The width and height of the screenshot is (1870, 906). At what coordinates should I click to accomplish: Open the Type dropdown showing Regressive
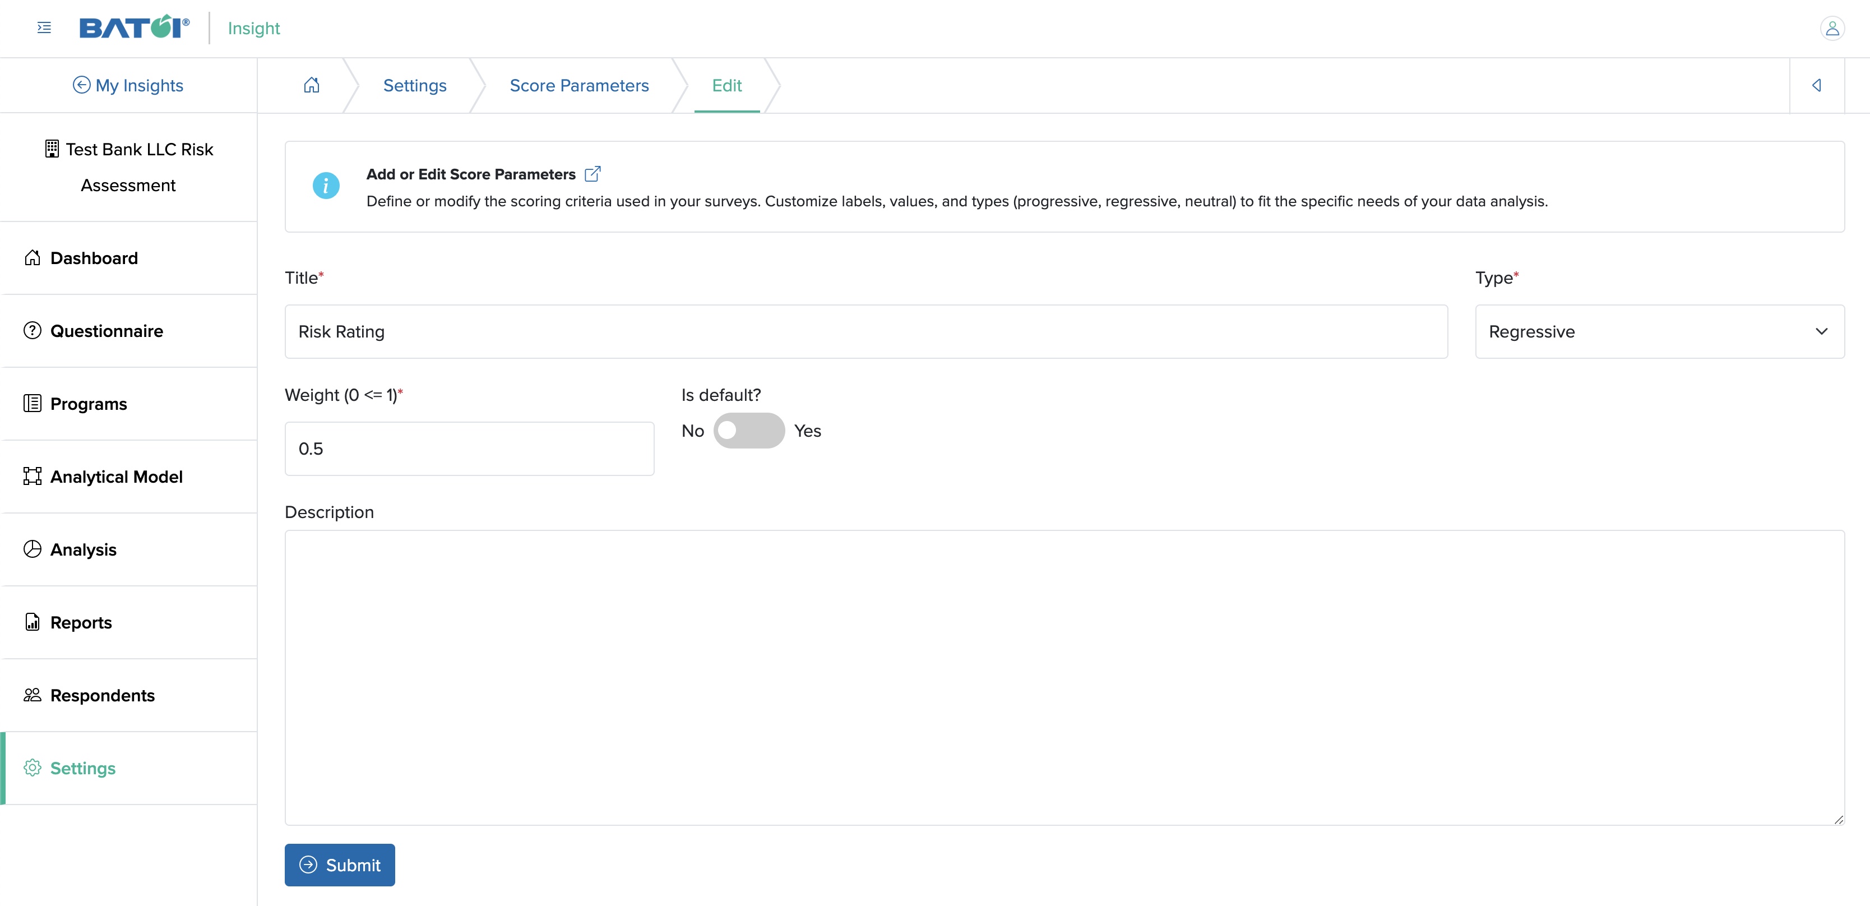point(1659,331)
